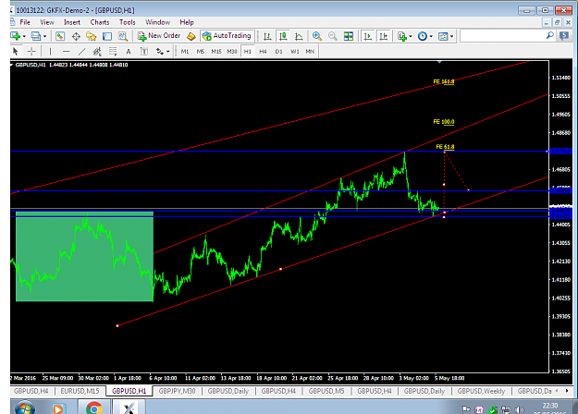Open the MetaEditor yellow book icon
The width and height of the screenshot is (578, 414).
coord(191,36)
